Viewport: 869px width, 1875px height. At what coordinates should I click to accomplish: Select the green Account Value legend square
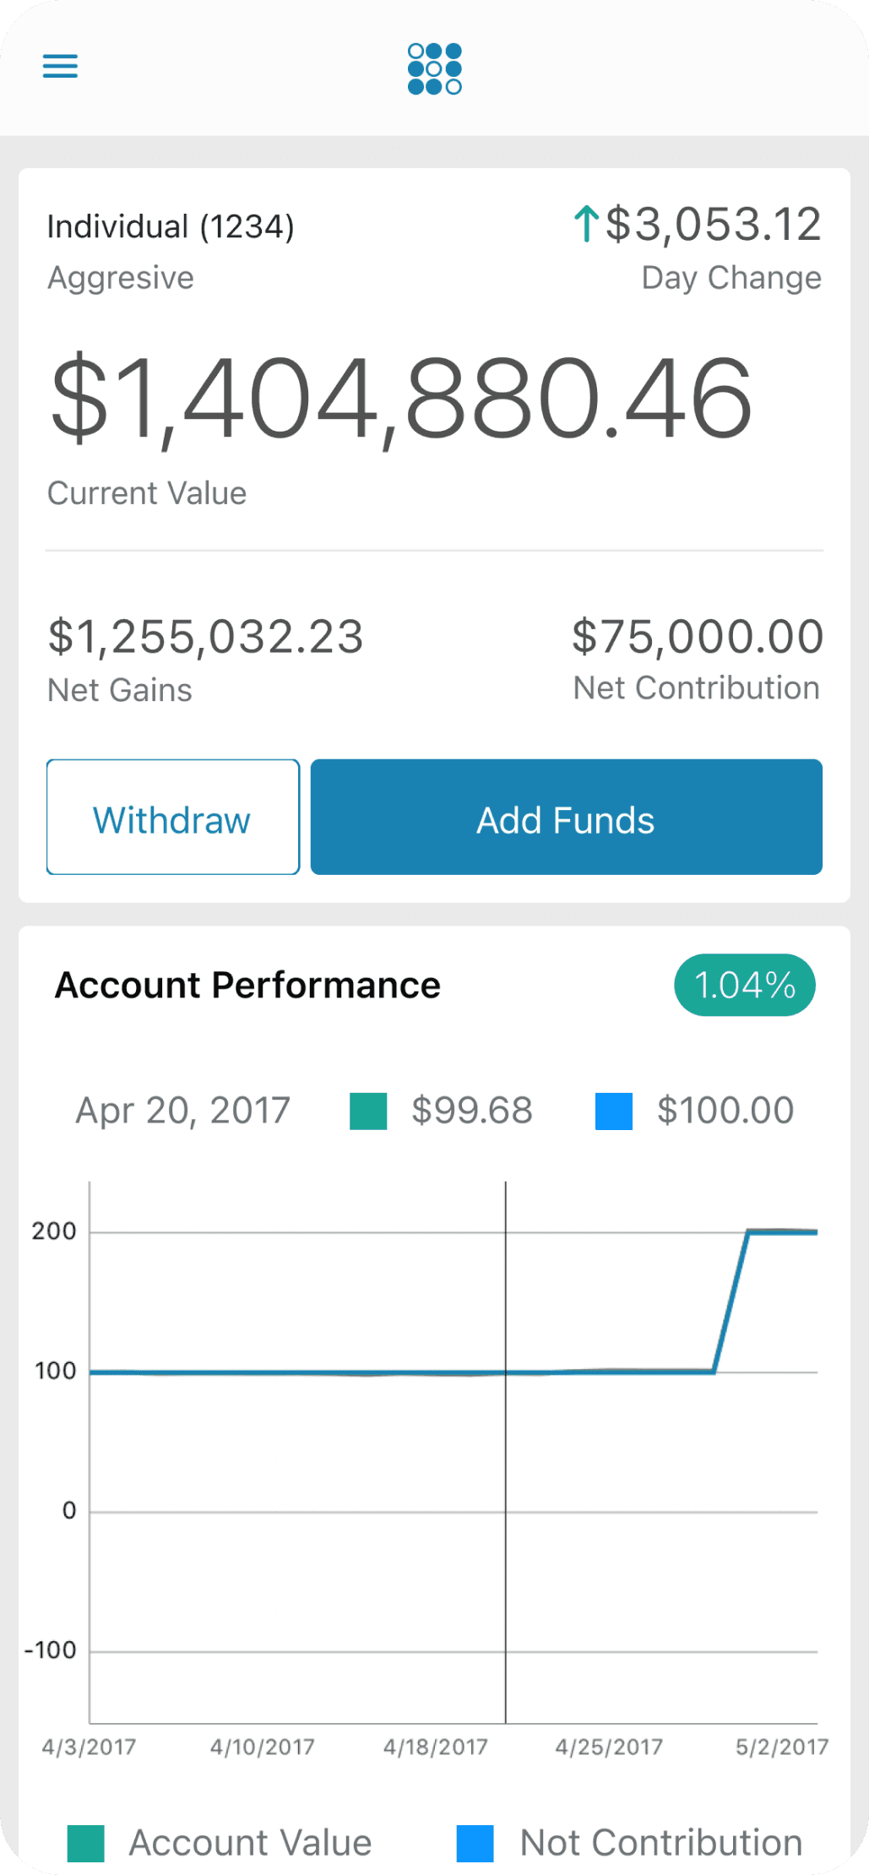(x=86, y=1843)
